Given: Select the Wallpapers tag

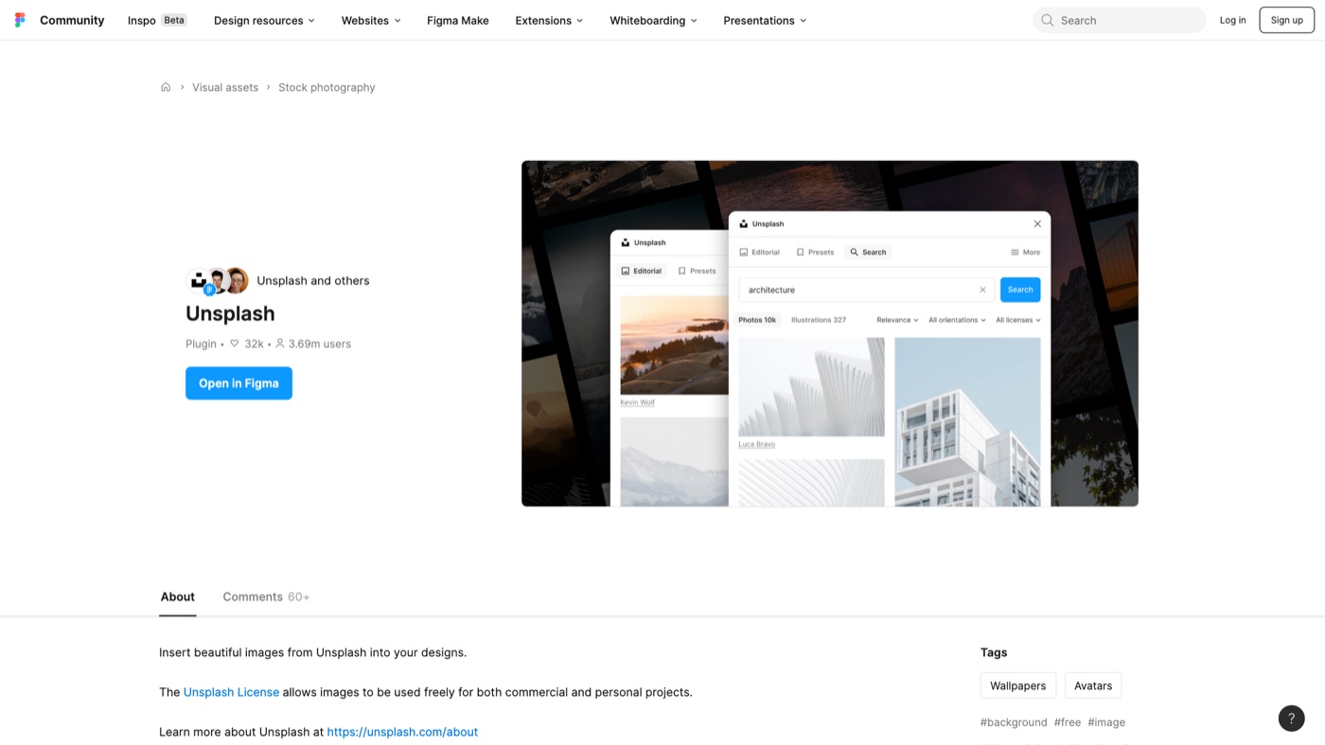Looking at the screenshot, I should tap(1017, 685).
